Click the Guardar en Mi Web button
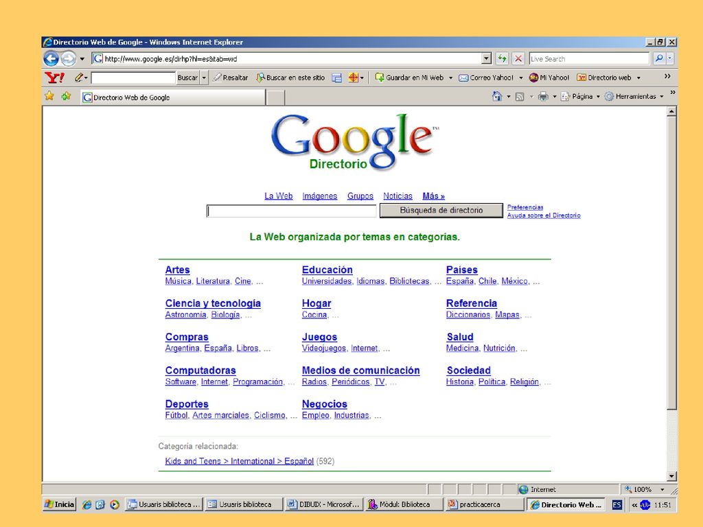This screenshot has height=527, width=703. click(x=409, y=78)
